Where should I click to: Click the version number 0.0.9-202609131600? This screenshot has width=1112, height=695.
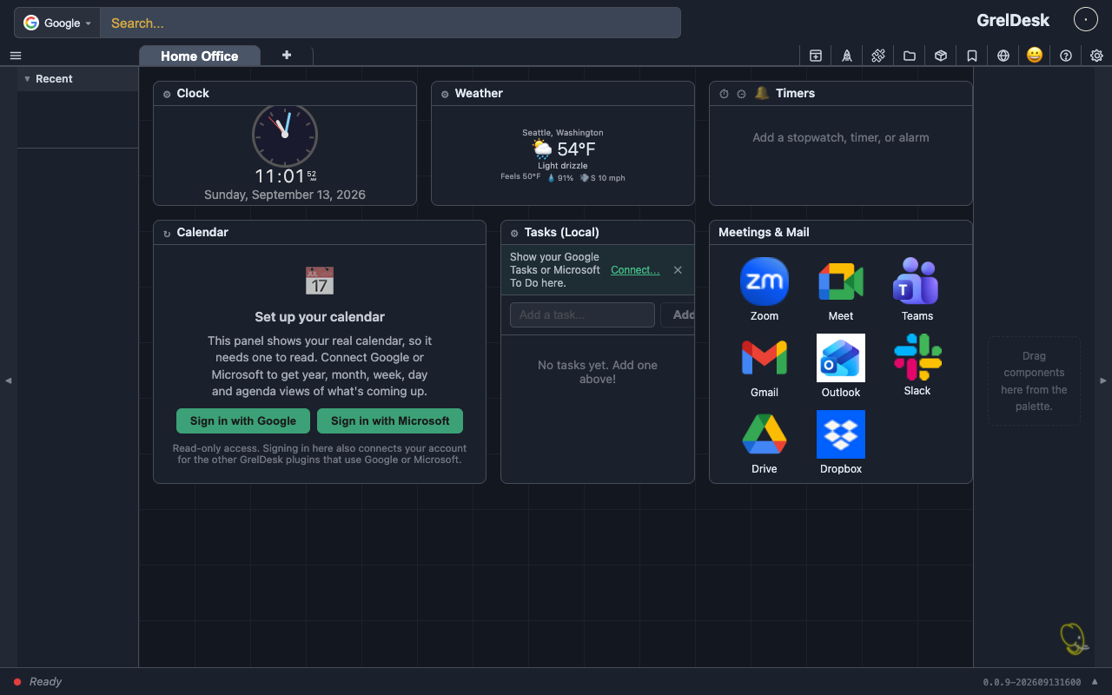click(1032, 682)
